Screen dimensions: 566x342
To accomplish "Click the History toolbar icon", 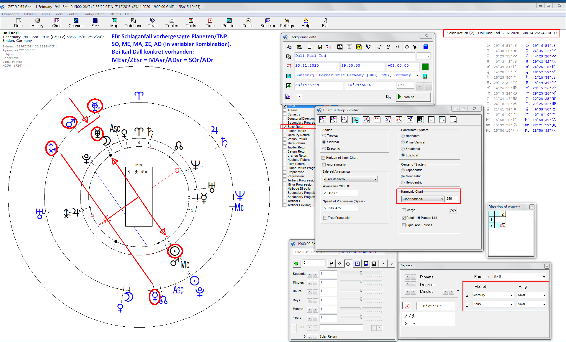I will click(38, 23).
